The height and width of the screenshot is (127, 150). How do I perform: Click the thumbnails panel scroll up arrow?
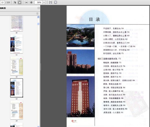[x=38, y=17]
